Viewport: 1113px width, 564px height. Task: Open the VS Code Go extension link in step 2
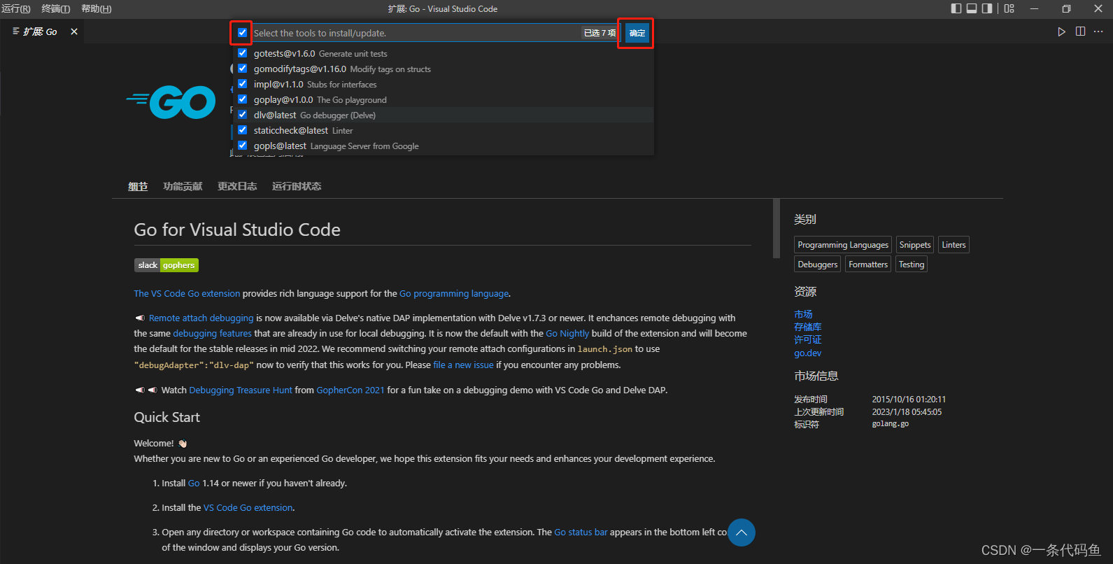click(248, 508)
